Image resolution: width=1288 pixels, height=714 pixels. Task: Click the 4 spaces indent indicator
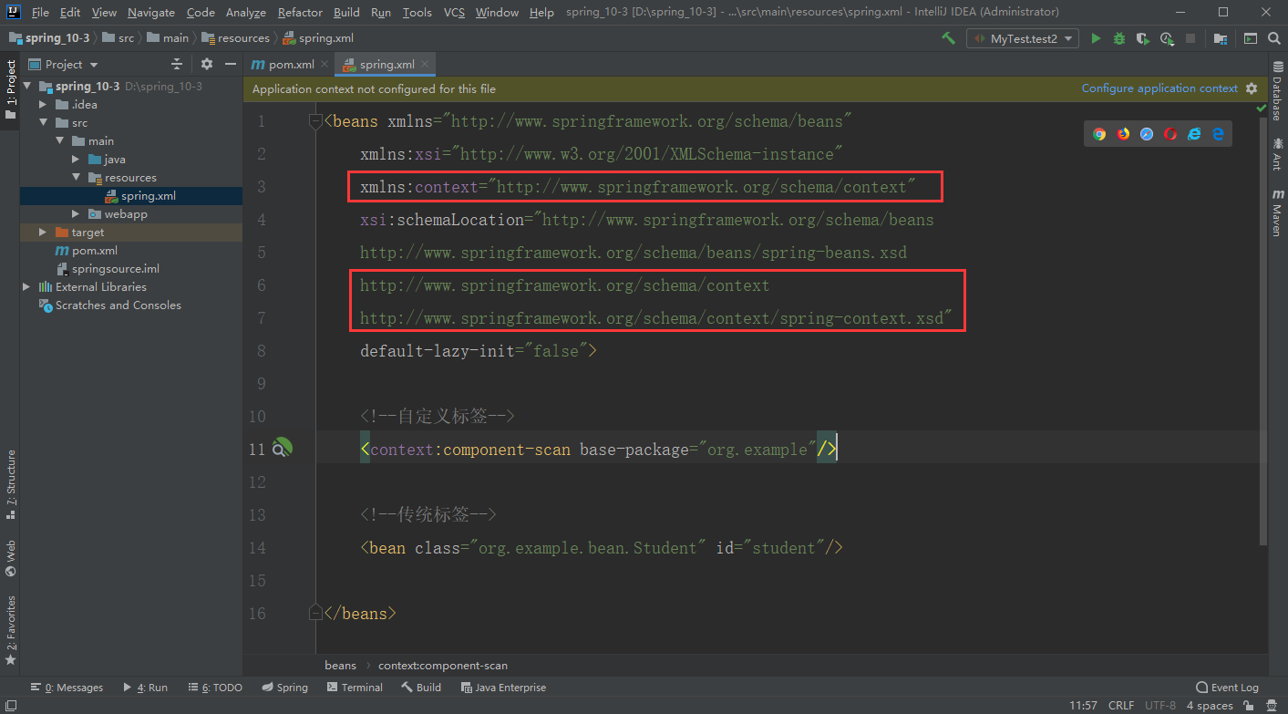(1210, 706)
